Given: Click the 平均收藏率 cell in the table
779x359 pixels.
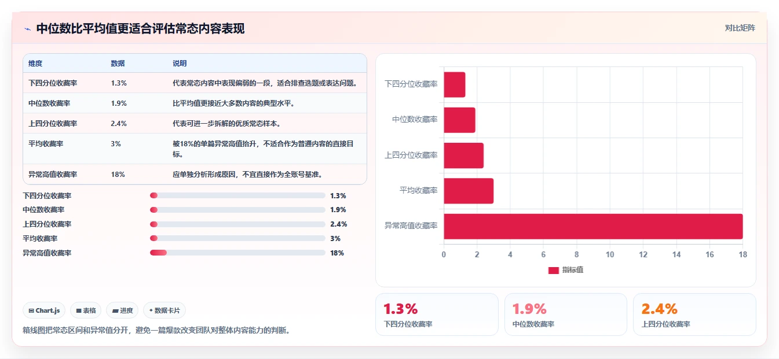Looking at the screenshot, I should [46, 144].
